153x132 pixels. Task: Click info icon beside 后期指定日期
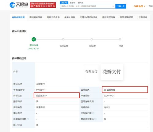click(x=28, y=119)
